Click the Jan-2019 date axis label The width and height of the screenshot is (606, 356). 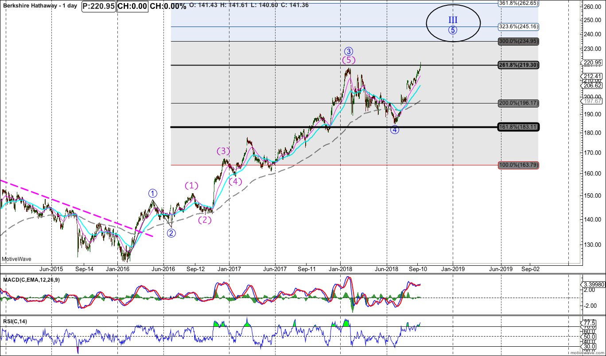pyautogui.click(x=452, y=268)
